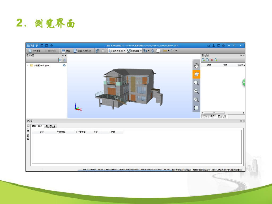Screen dimensions: 272x204
Task: Float the 工程量 panel using its undock icon
Action: point(241,121)
